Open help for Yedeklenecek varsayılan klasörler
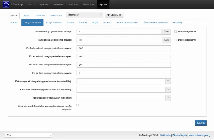Image resolution: width=214 pixels, height=140 pixels. (x=168, y=98)
